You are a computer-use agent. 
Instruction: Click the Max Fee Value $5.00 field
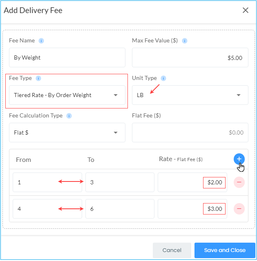(x=190, y=58)
